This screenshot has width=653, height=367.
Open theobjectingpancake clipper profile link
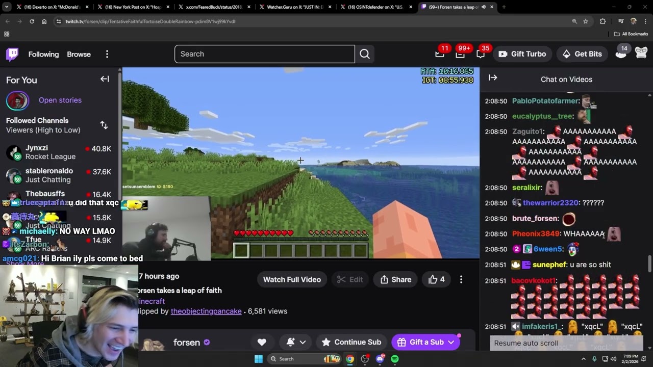(x=206, y=311)
